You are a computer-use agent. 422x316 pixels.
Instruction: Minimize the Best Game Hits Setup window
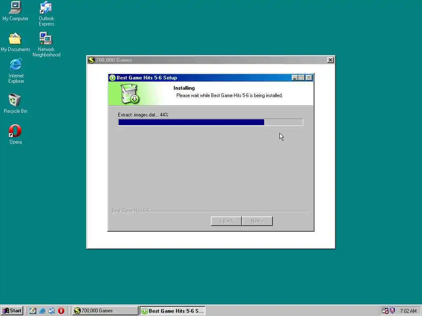295,78
